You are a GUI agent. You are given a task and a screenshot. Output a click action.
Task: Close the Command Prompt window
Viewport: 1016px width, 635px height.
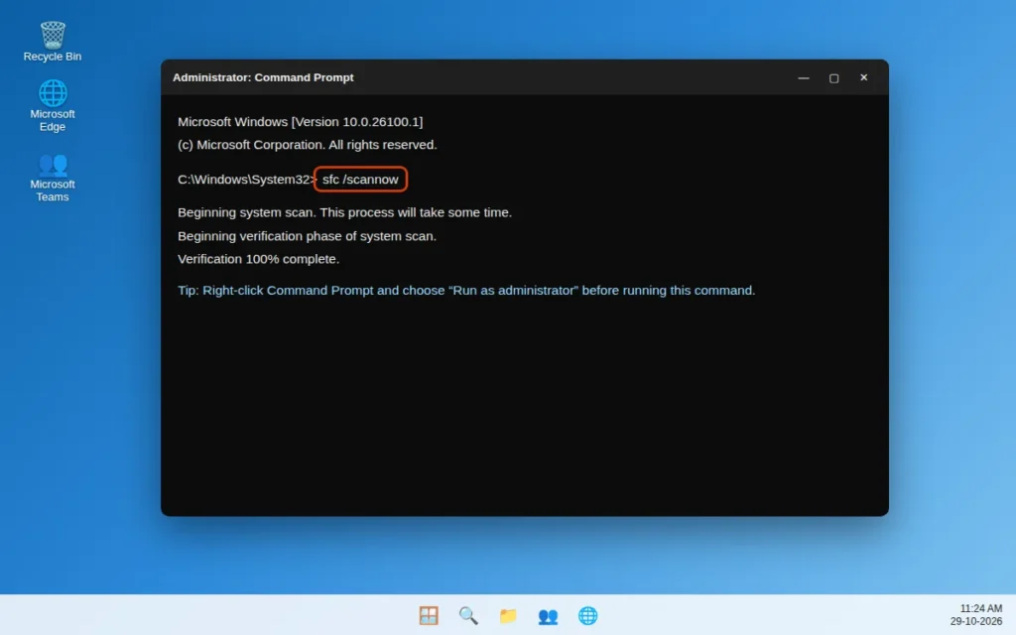[864, 77]
